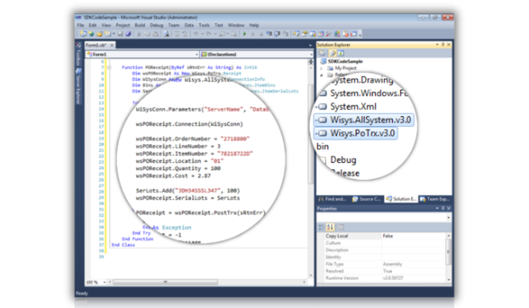Image resolution: width=529 pixels, height=308 pixels.
Task: Click the Alphabetical sort icon in Properties
Action: (330, 227)
